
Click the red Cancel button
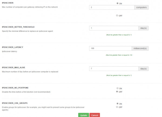tap(95, 115)
